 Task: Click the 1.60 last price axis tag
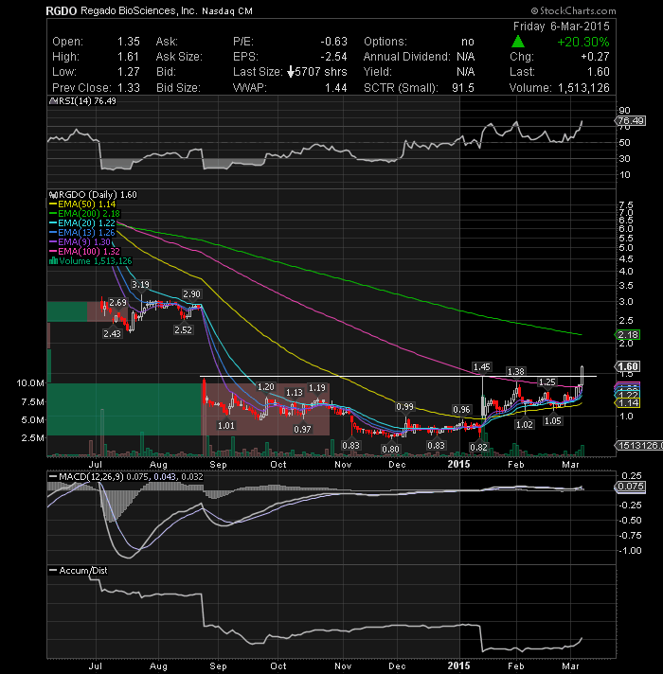(628, 366)
